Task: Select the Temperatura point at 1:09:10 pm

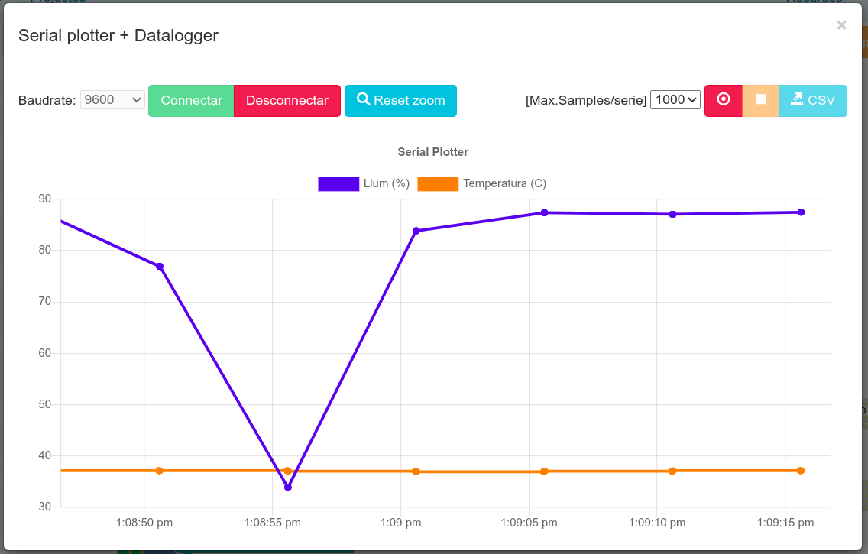Action: click(672, 471)
